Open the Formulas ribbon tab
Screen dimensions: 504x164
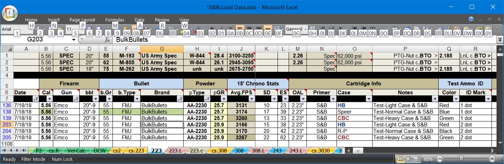[x=115, y=20]
